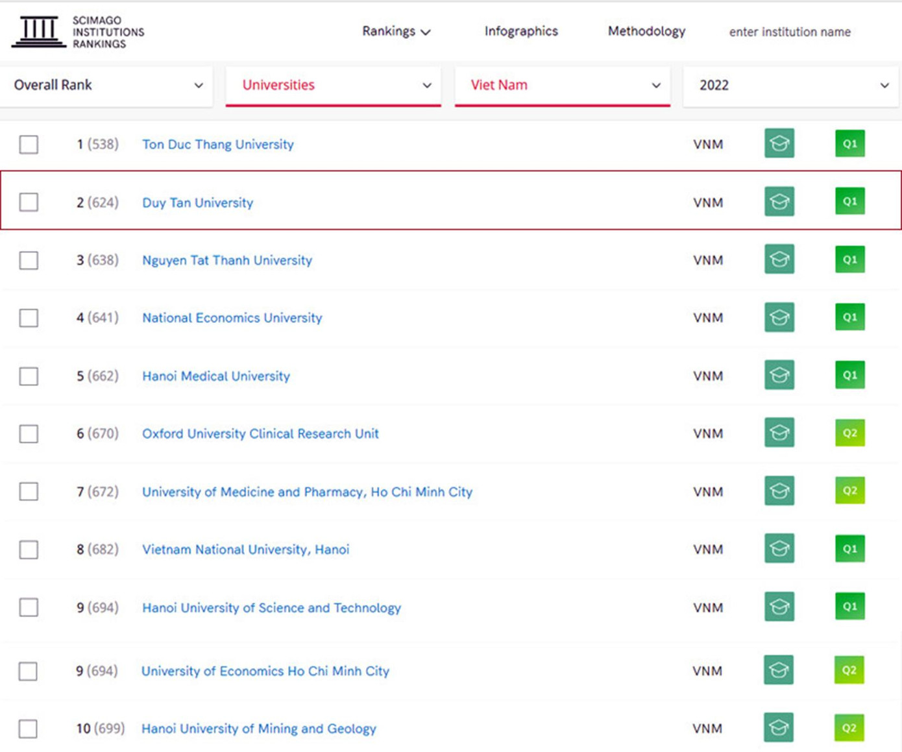Click the green Q2 quartile swatch for Hanoi University of Mining and Geology
Screen dimensions: 902x752
click(849, 727)
